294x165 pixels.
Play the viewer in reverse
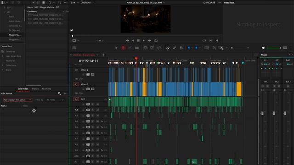[133, 40]
